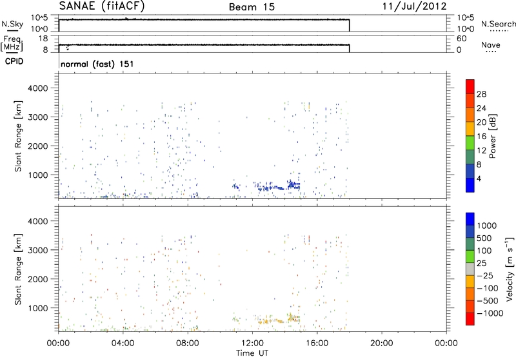Viewport: 516px width, 357px height.
Task: Click the red top segment of power colorbar
Action: coord(470,86)
